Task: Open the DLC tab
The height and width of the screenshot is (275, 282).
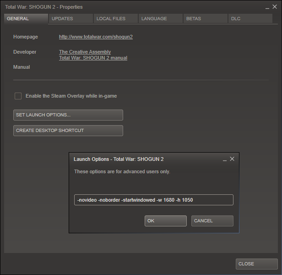Action: click(250, 18)
